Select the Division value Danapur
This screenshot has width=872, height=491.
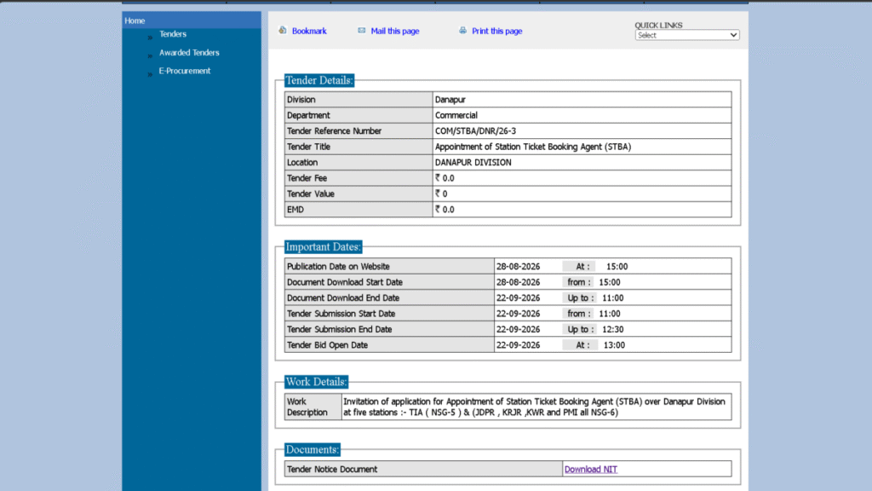(x=450, y=100)
